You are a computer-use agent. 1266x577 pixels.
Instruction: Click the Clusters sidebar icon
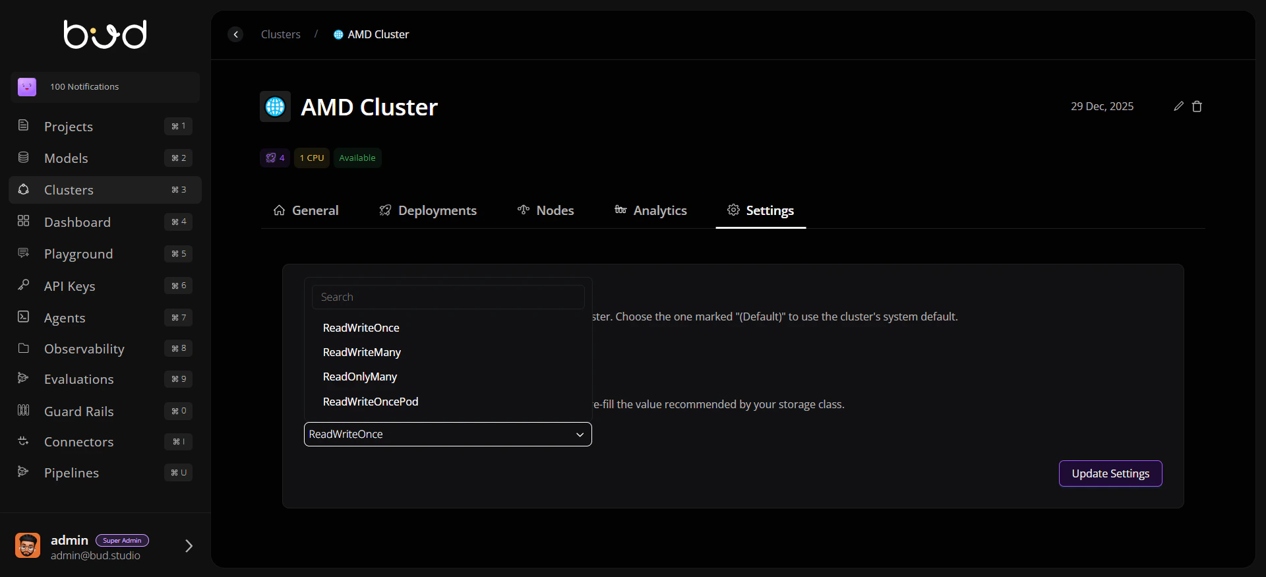click(23, 189)
